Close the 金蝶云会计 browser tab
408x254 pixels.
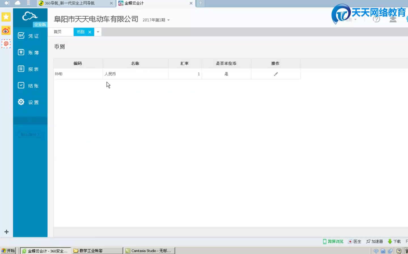(191, 3)
